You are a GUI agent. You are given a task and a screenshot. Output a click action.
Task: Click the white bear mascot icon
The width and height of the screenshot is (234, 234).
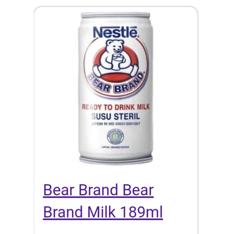coord(115,58)
